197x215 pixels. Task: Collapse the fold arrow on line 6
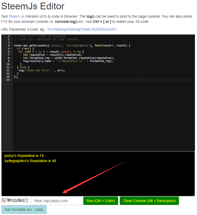tap(11, 52)
